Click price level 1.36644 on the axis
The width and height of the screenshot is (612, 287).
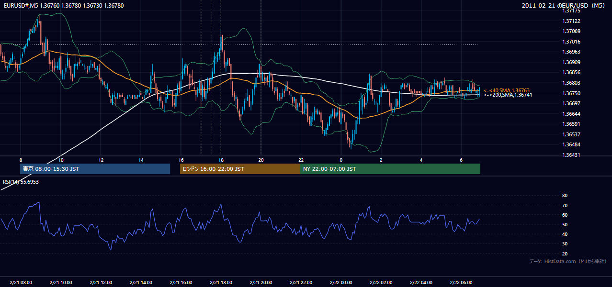(x=571, y=114)
